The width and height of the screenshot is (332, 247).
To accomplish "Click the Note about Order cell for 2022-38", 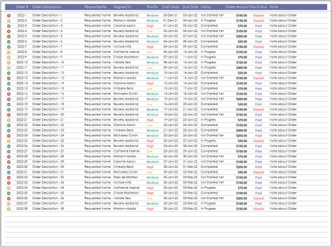I will 283,209.
